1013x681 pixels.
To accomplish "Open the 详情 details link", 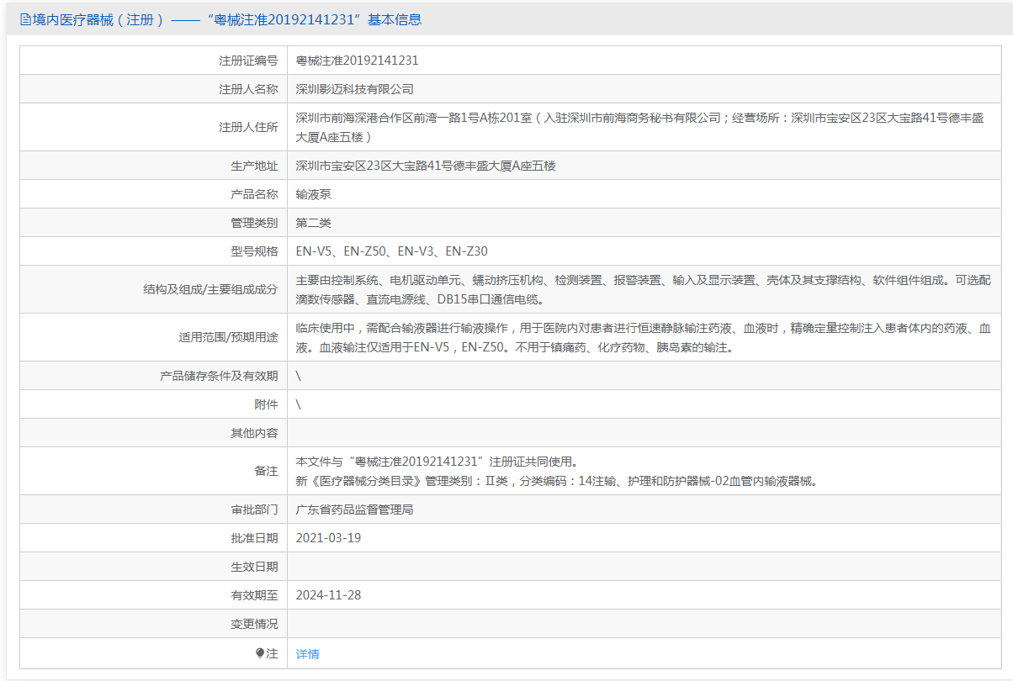I will (308, 654).
